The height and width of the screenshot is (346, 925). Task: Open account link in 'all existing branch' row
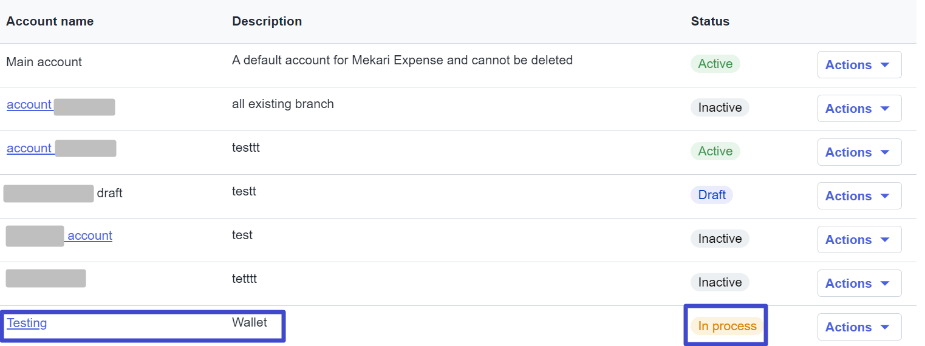coord(29,104)
